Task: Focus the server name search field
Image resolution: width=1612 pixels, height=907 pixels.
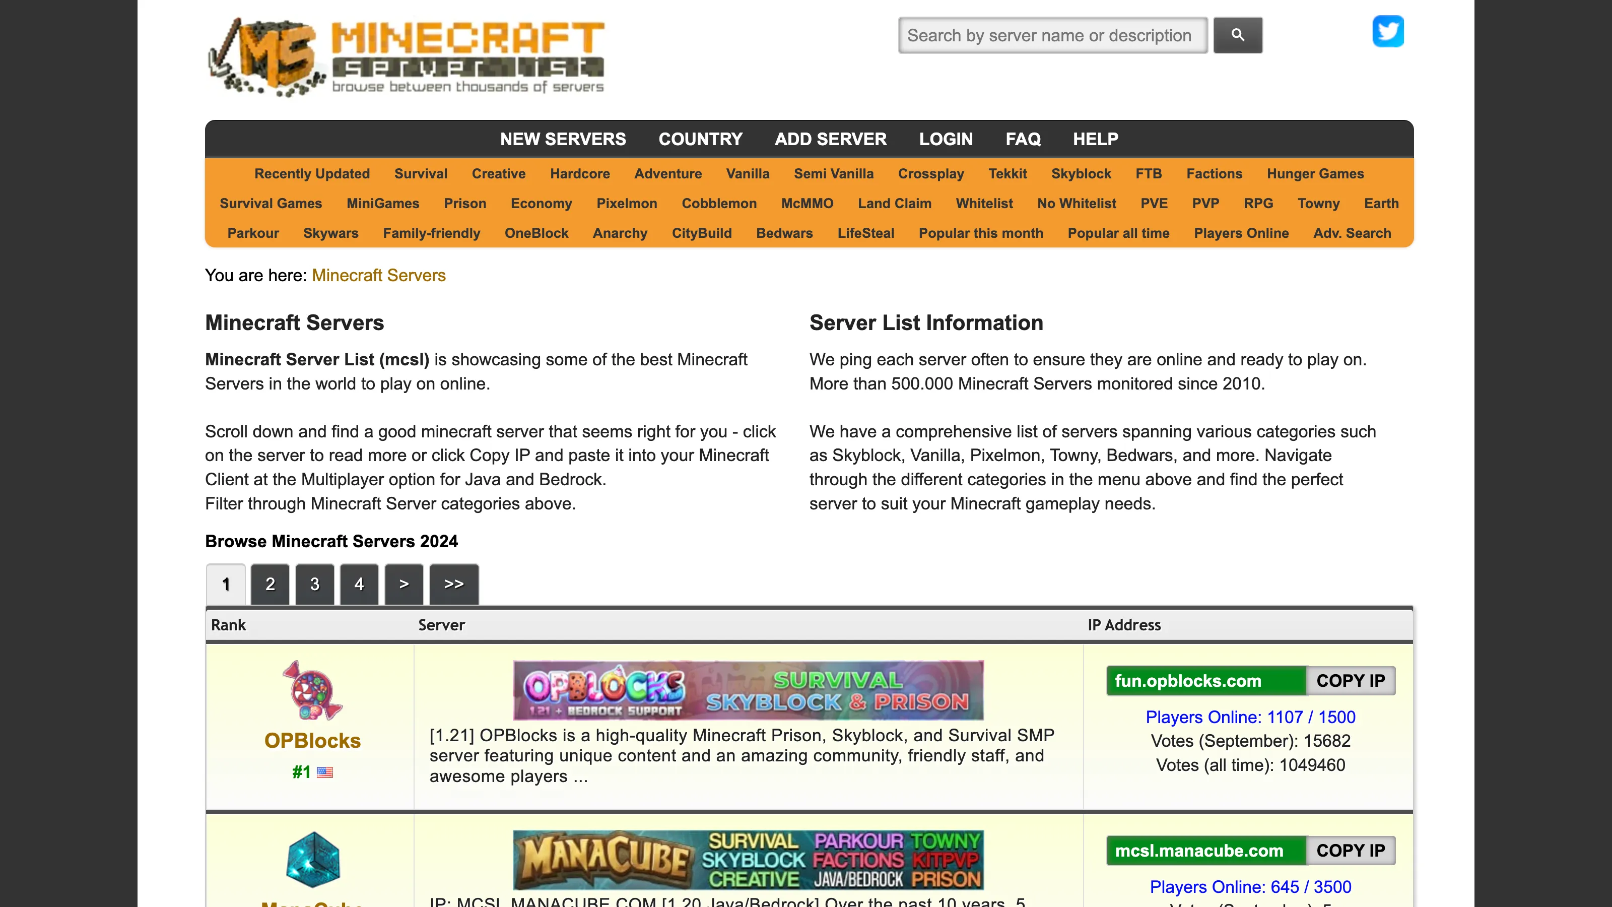Action: (x=1053, y=35)
